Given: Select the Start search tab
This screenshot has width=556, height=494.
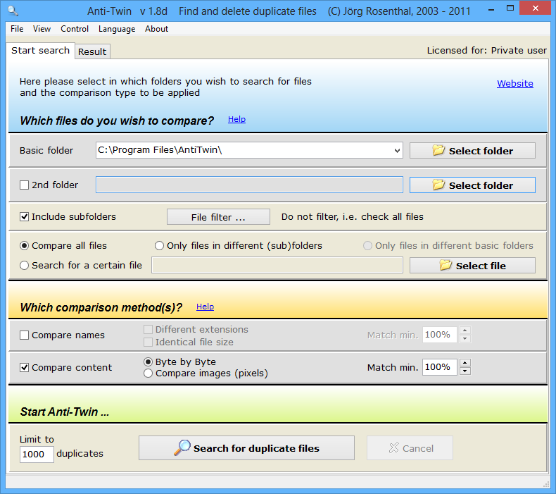Looking at the screenshot, I should pos(40,51).
